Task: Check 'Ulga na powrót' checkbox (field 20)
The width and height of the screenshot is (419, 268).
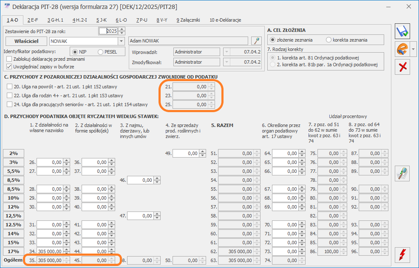Action: (x=10, y=86)
